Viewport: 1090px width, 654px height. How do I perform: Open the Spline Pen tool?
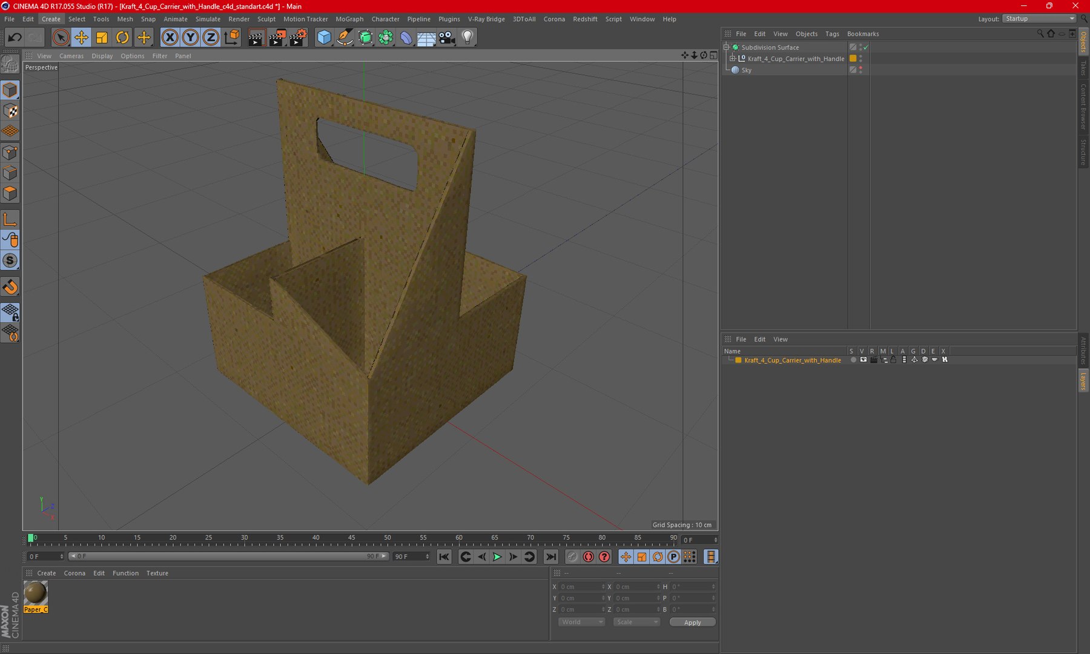[x=345, y=38]
